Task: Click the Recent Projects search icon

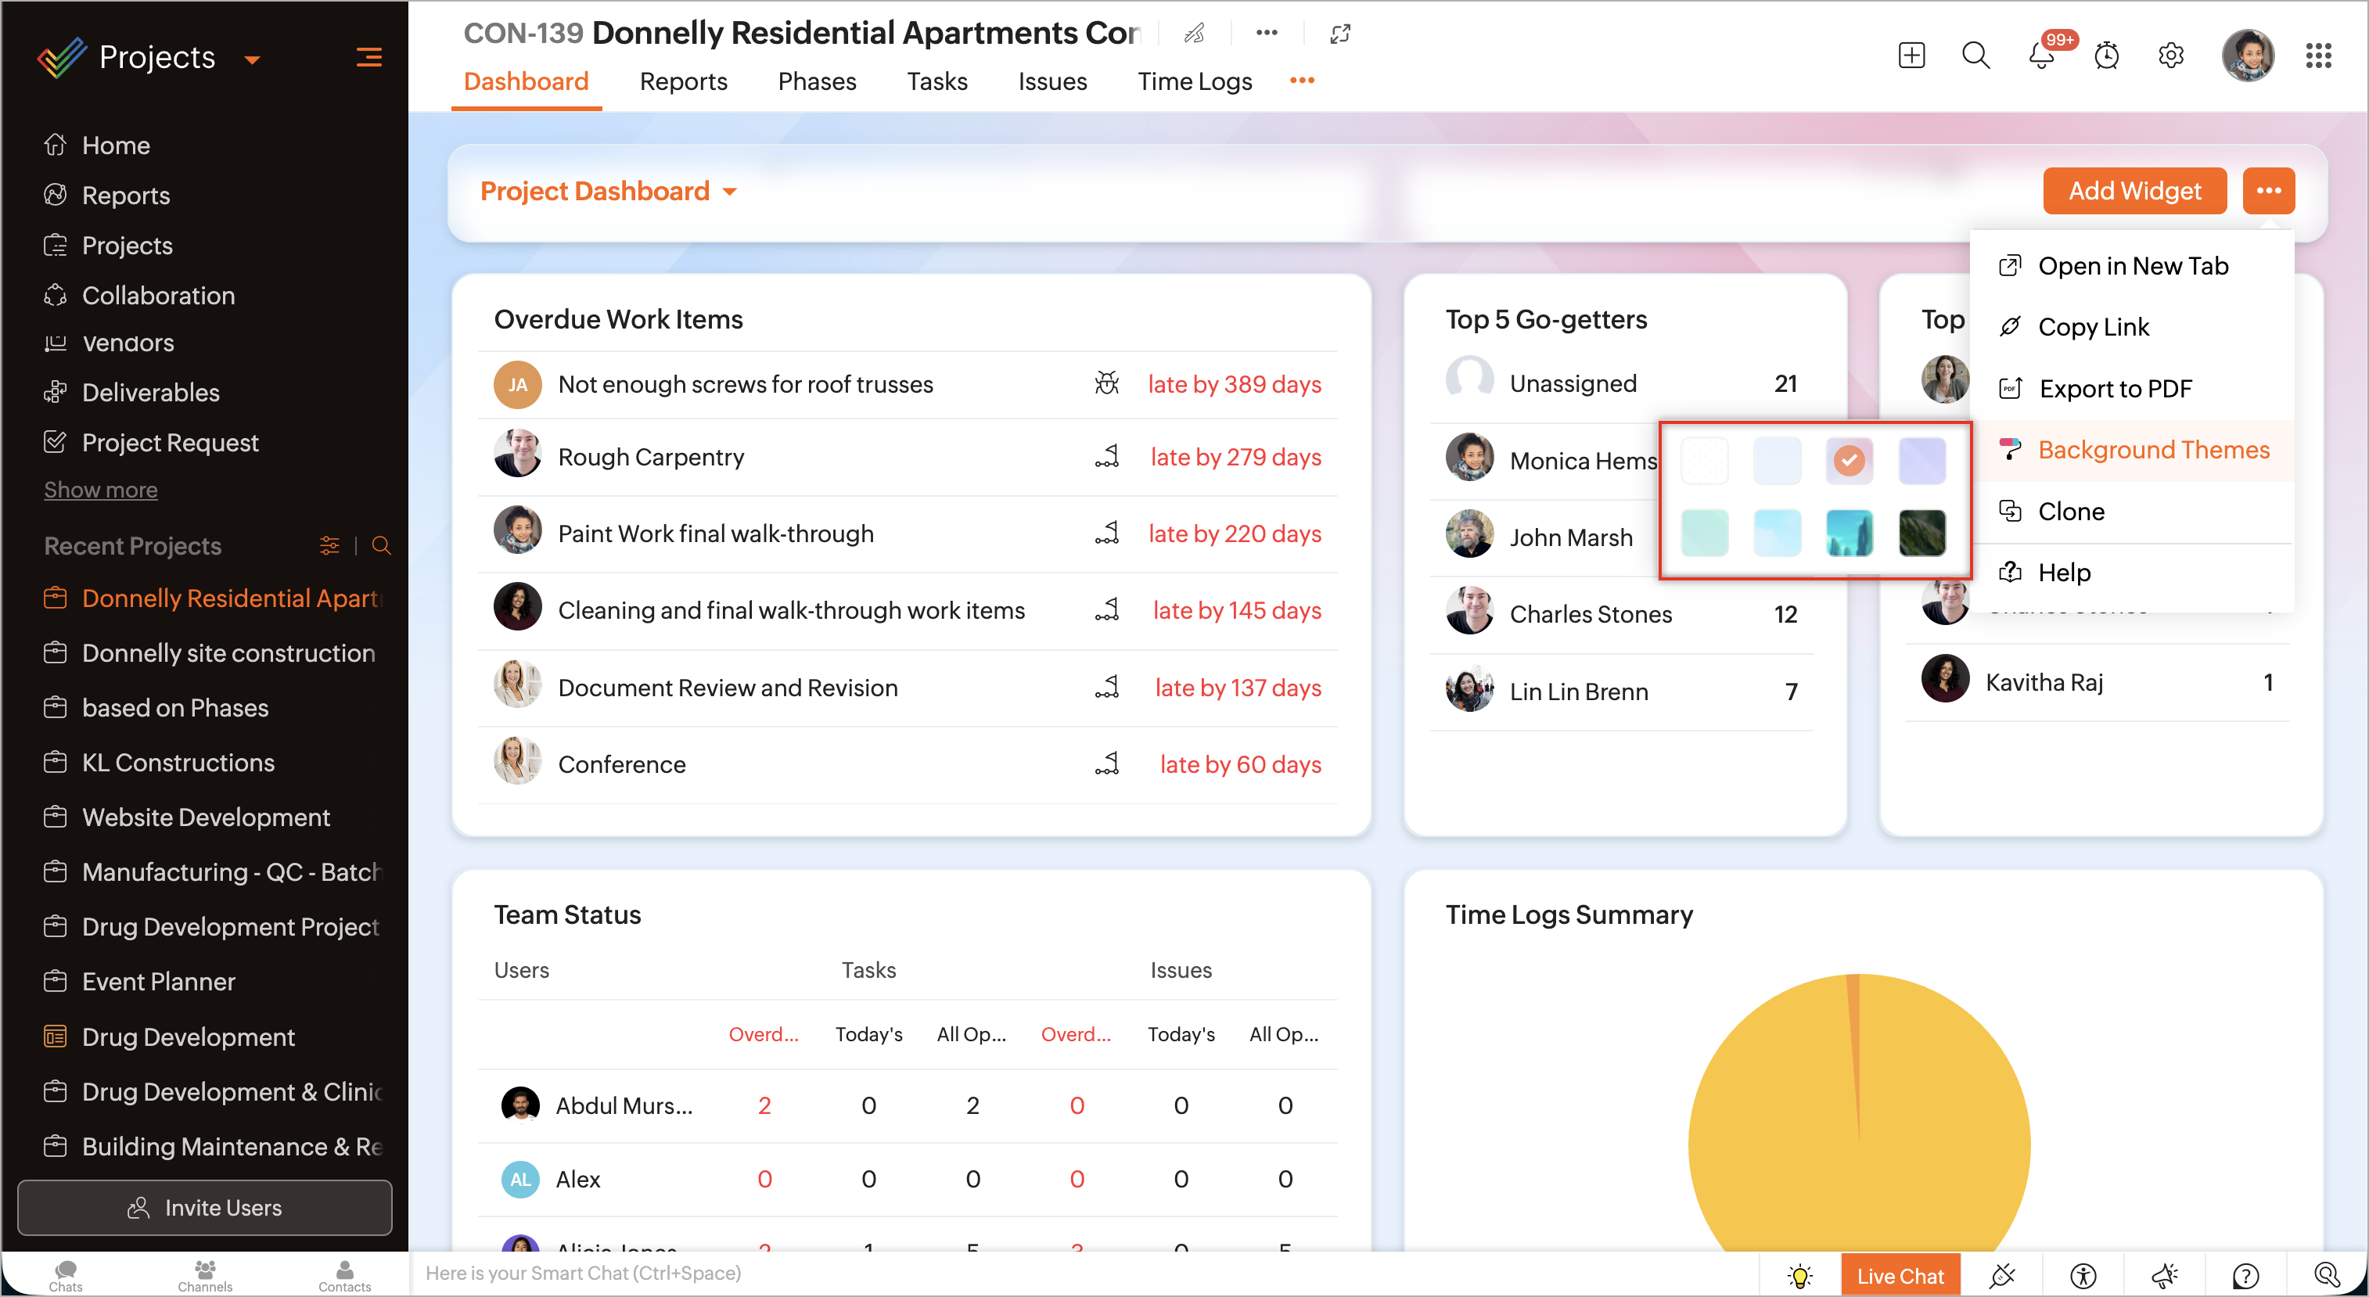Action: (x=382, y=546)
